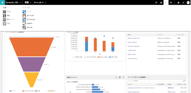
Task: Expand the ダッシュボード breadcrumb chevron
Action: click(x=46, y=3)
